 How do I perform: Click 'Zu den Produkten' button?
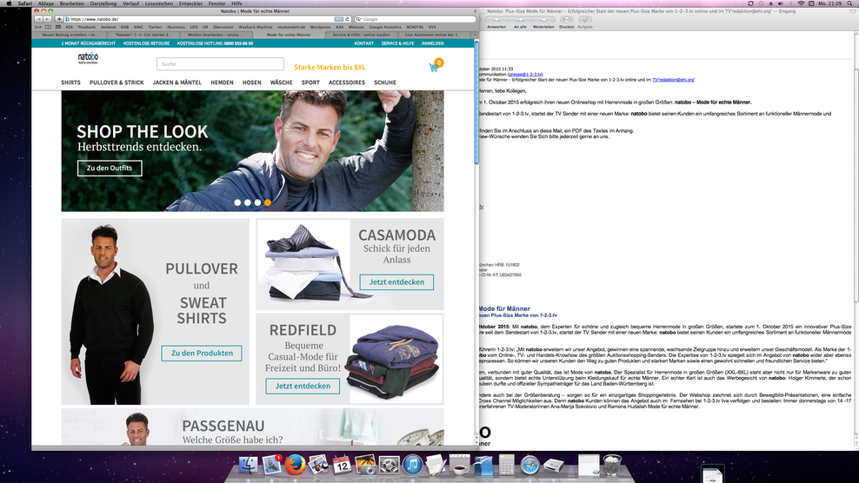click(202, 354)
